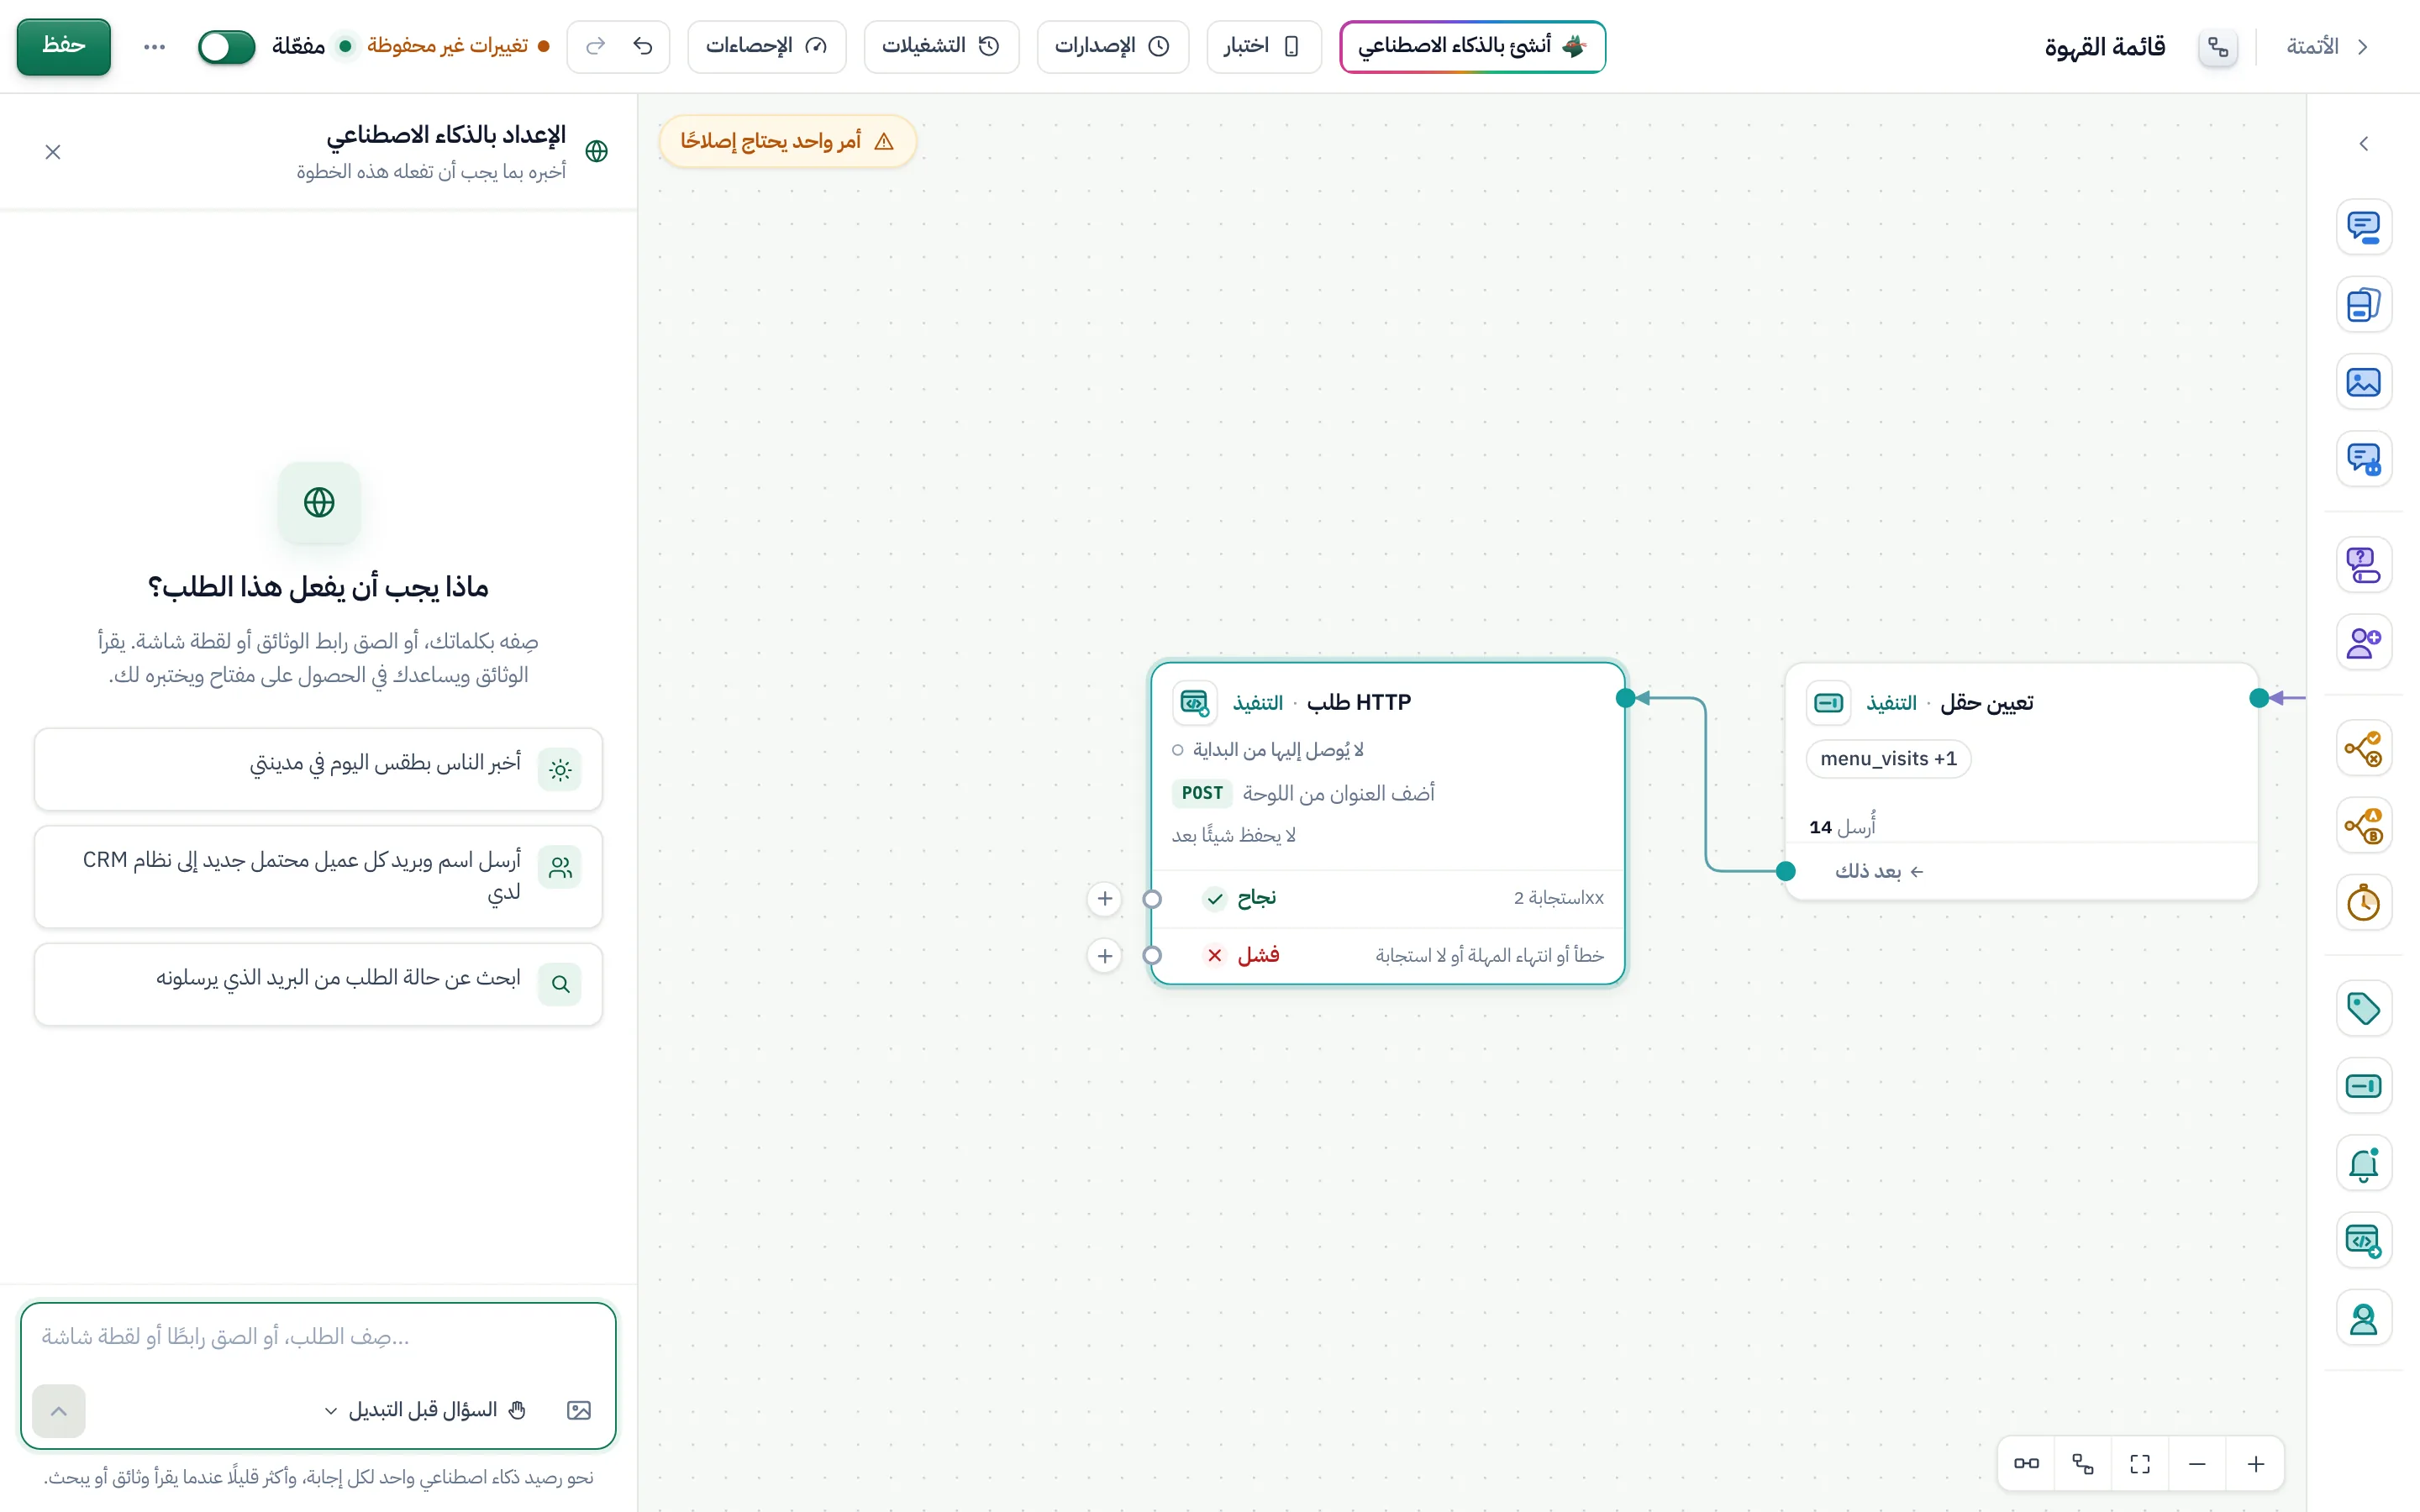This screenshot has height=1512, width=2420.
Task: Select the HTTP request code icon in sidebar
Action: tap(2363, 1240)
